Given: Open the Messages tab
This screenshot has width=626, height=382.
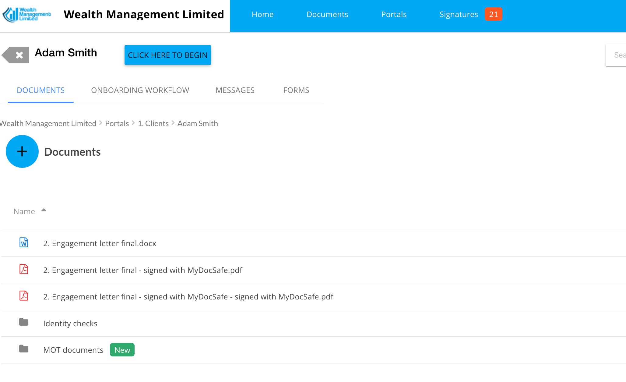Looking at the screenshot, I should coord(235,90).
